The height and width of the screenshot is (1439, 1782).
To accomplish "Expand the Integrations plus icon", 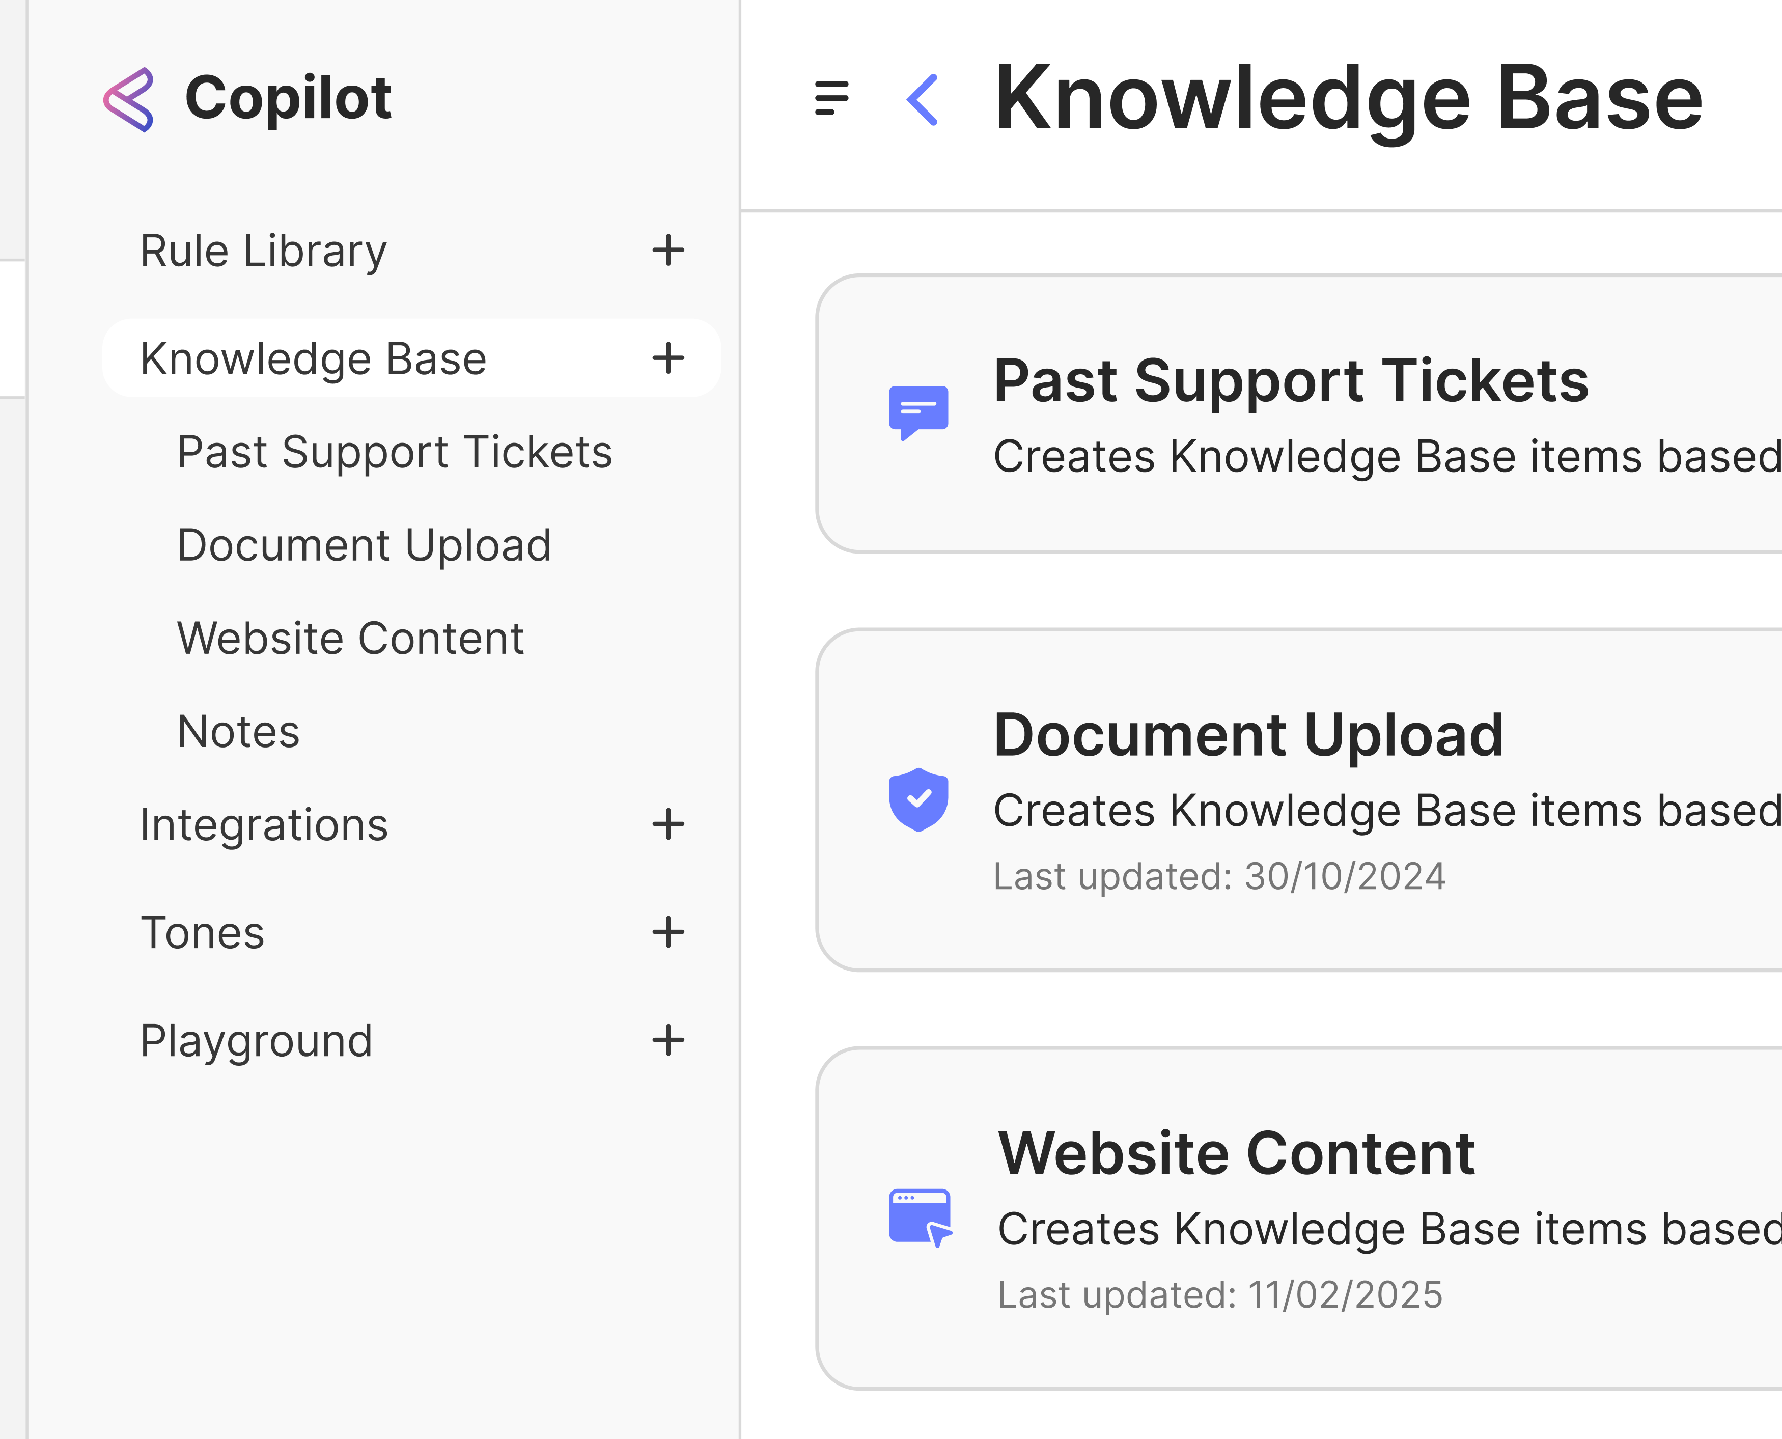I will pyautogui.click(x=668, y=825).
